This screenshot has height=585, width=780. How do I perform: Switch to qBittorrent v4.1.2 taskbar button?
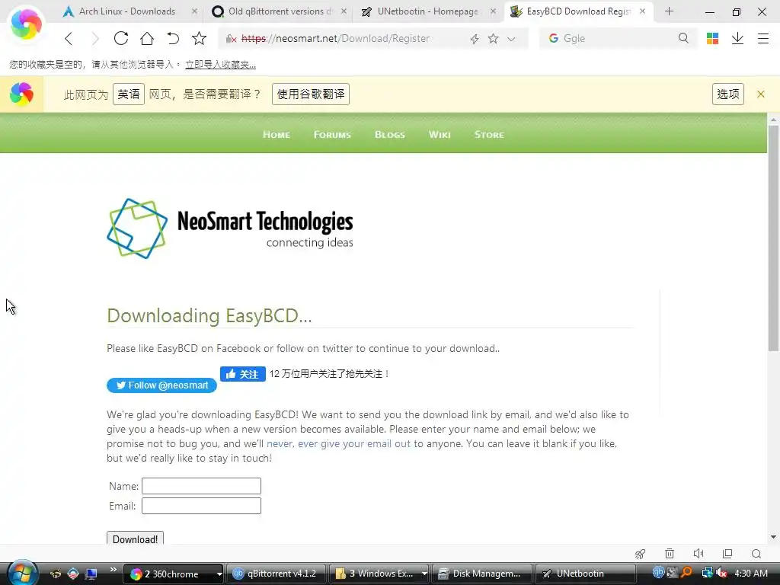[277, 574]
